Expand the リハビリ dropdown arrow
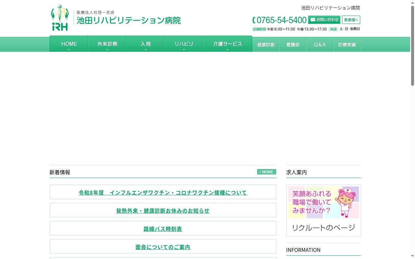This screenshot has width=415, height=259. point(184,50)
